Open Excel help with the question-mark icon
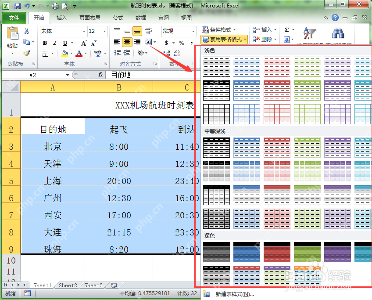Screen dimensions: 372x300 click(x=335, y=18)
